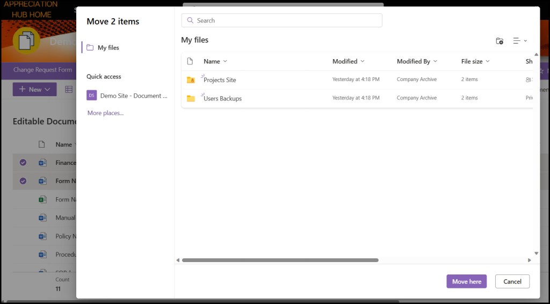Click the Projects Site folder icon
Screen dimensions: 550x304
pyautogui.click(x=191, y=80)
